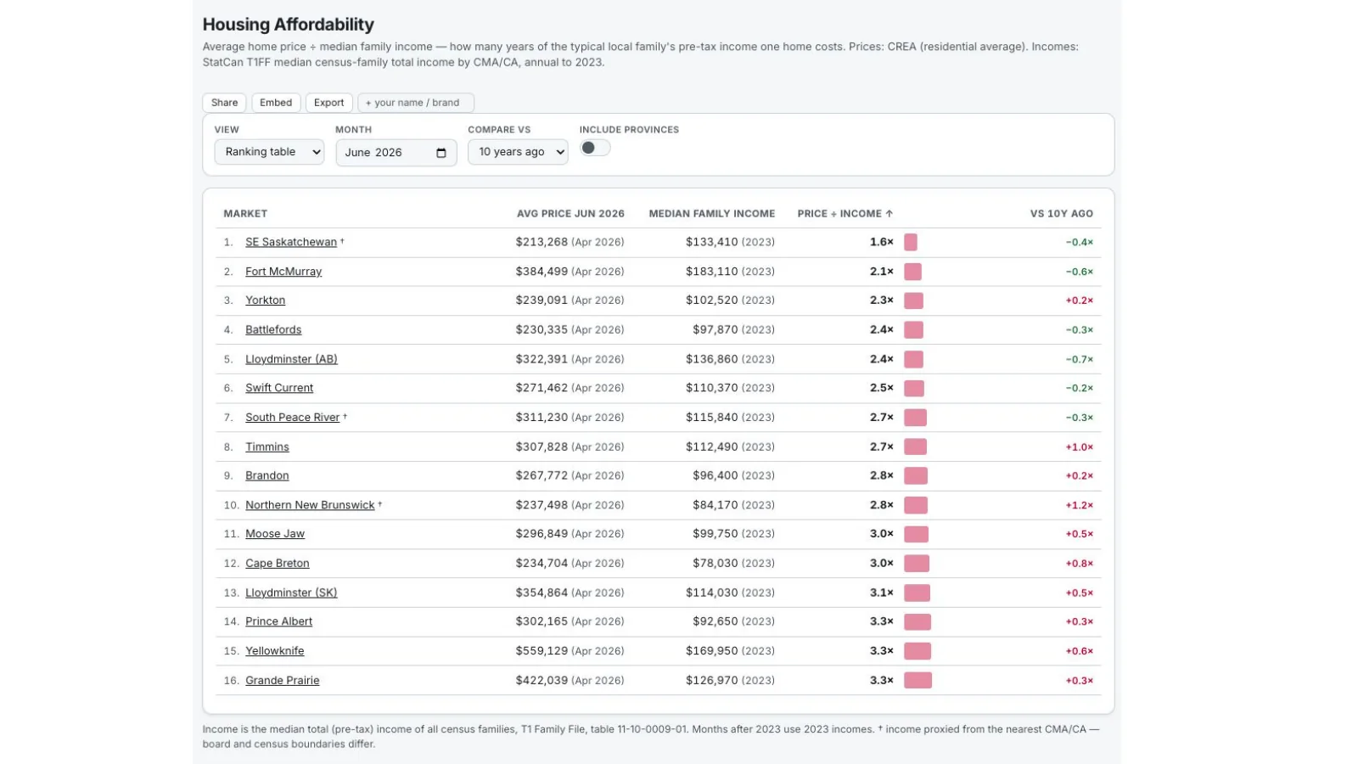This screenshot has width=1358, height=764.
Task: Open the View dropdown showing Ranking table
Action: [x=269, y=152]
